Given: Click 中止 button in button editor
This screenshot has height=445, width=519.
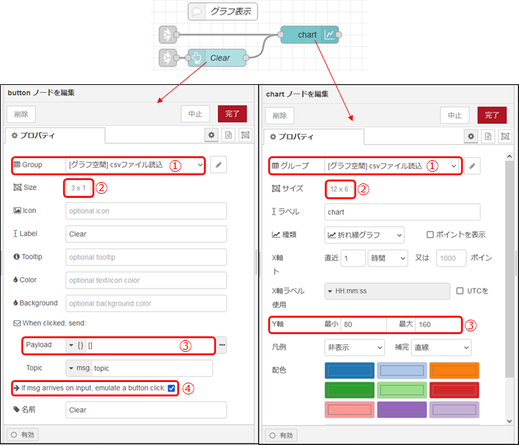Looking at the screenshot, I should pyautogui.click(x=195, y=114).
